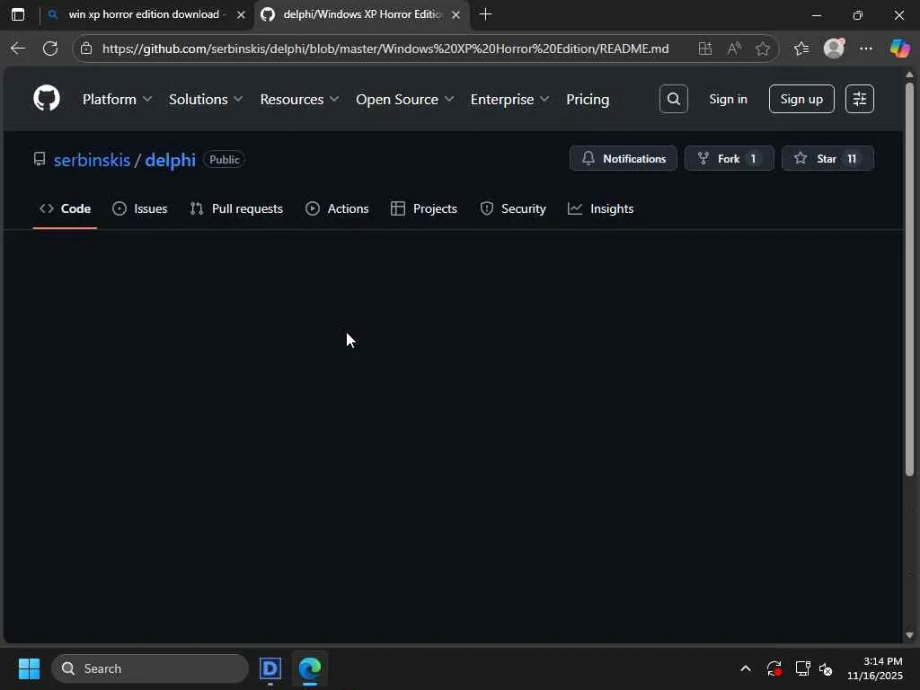920x690 pixels.
Task: Open the Edge profile avatar
Action: [x=834, y=49]
